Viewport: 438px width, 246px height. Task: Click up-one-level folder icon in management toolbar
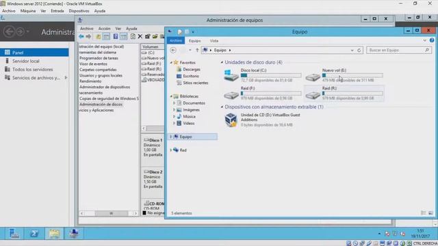(99, 36)
